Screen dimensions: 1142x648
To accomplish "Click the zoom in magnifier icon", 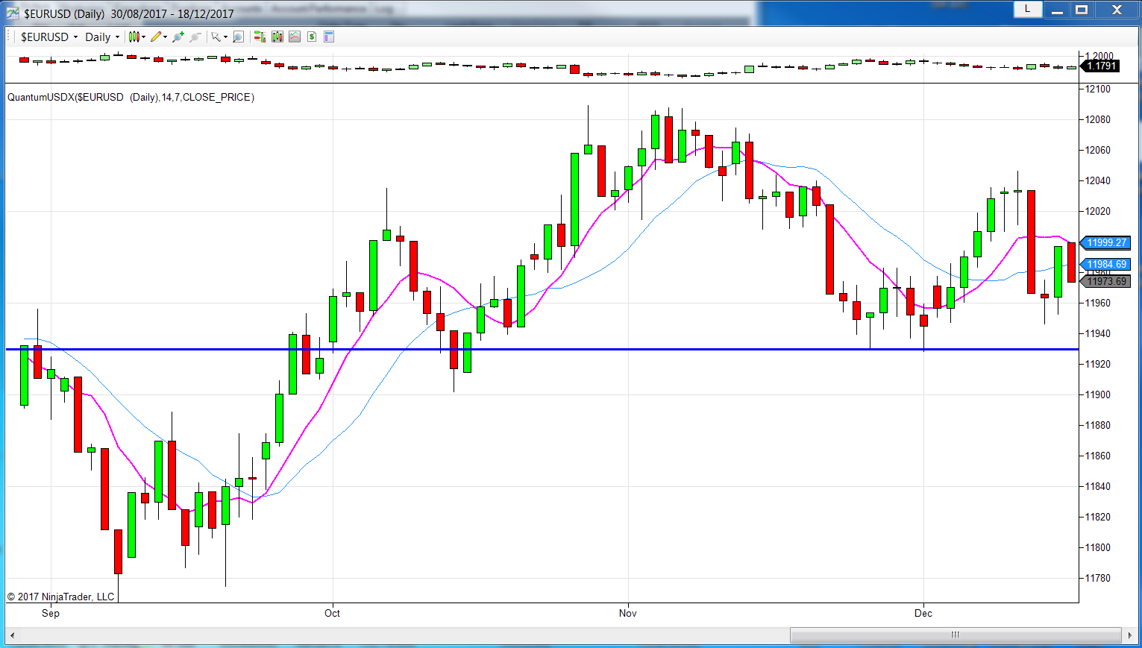I will pos(178,37).
